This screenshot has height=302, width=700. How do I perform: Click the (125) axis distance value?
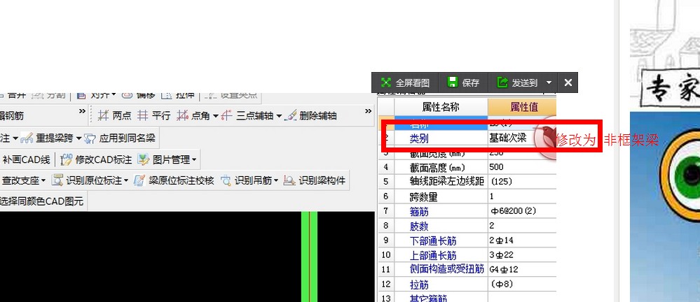coord(501,182)
